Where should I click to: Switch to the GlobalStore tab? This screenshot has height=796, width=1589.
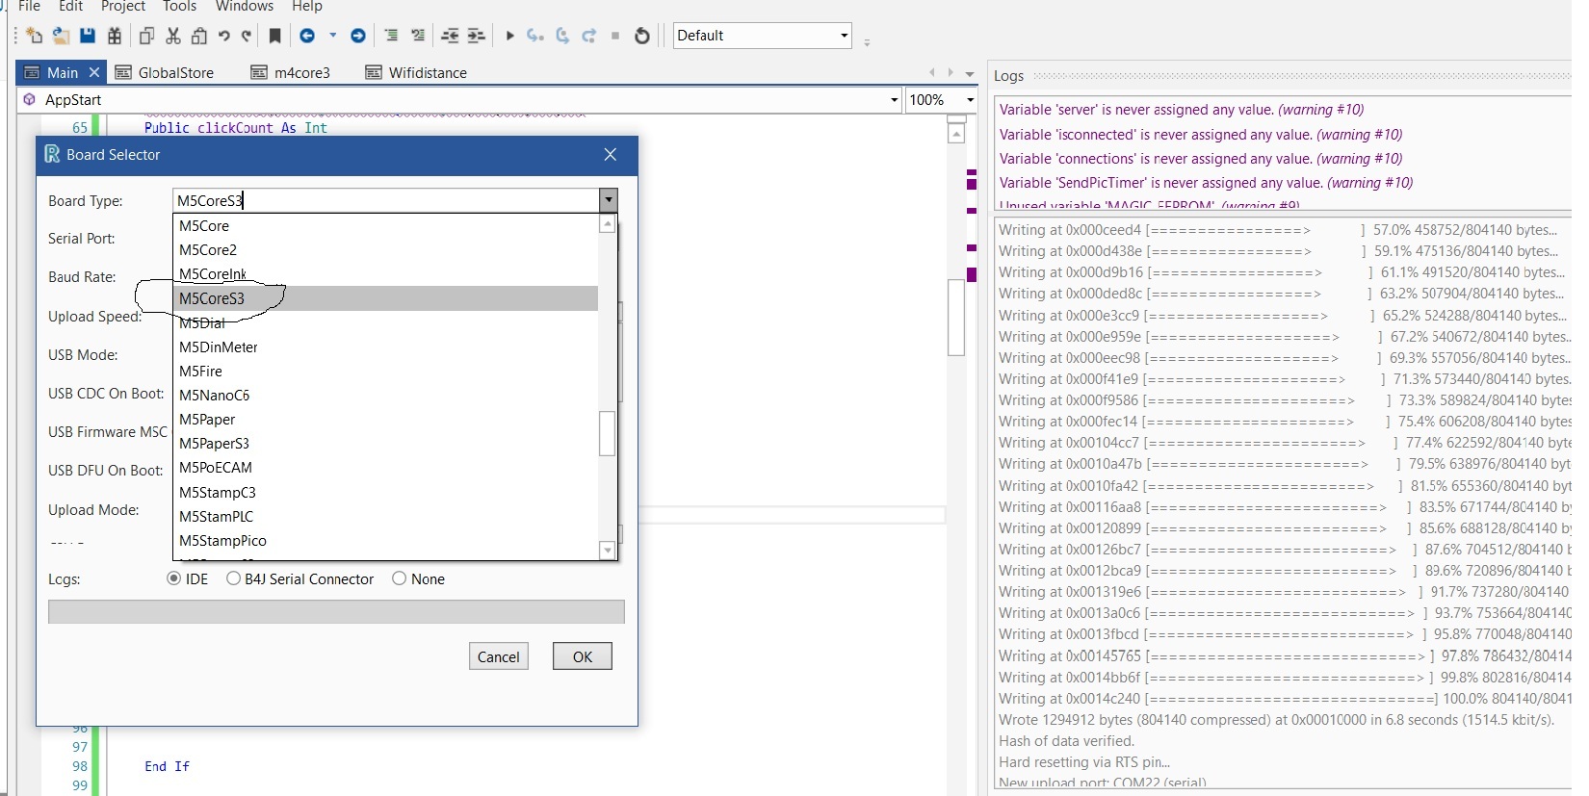pos(165,72)
